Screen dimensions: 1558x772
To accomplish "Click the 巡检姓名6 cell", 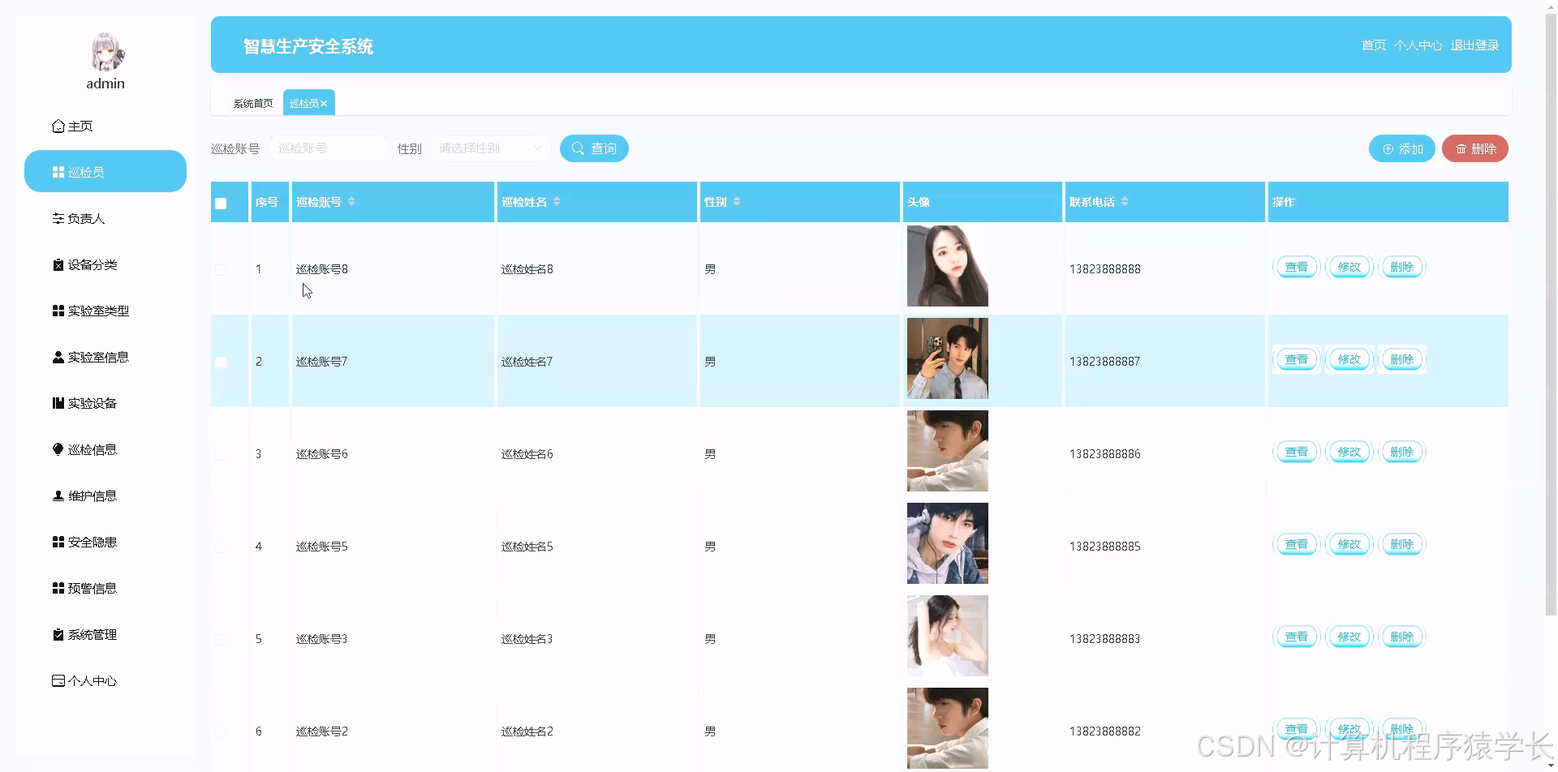I will pos(527,454).
